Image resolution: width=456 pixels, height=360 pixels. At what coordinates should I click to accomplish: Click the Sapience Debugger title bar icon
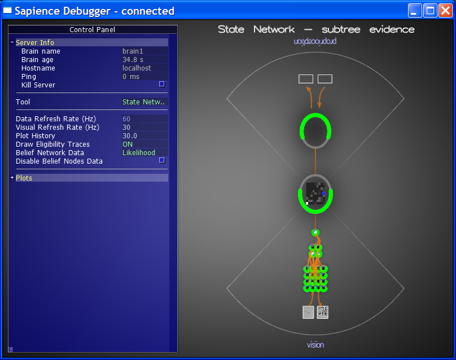click(x=8, y=11)
